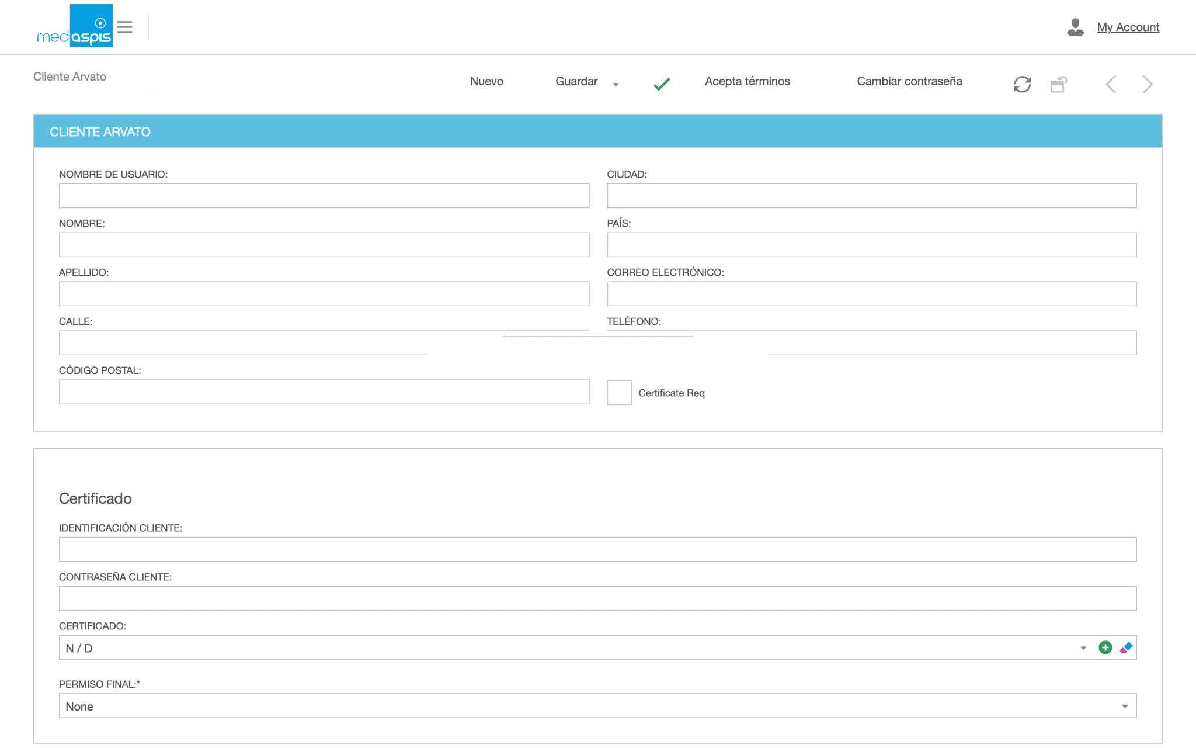Image resolution: width=1196 pixels, height=748 pixels.
Task: Click the duplicate window icon
Action: coord(1059,85)
